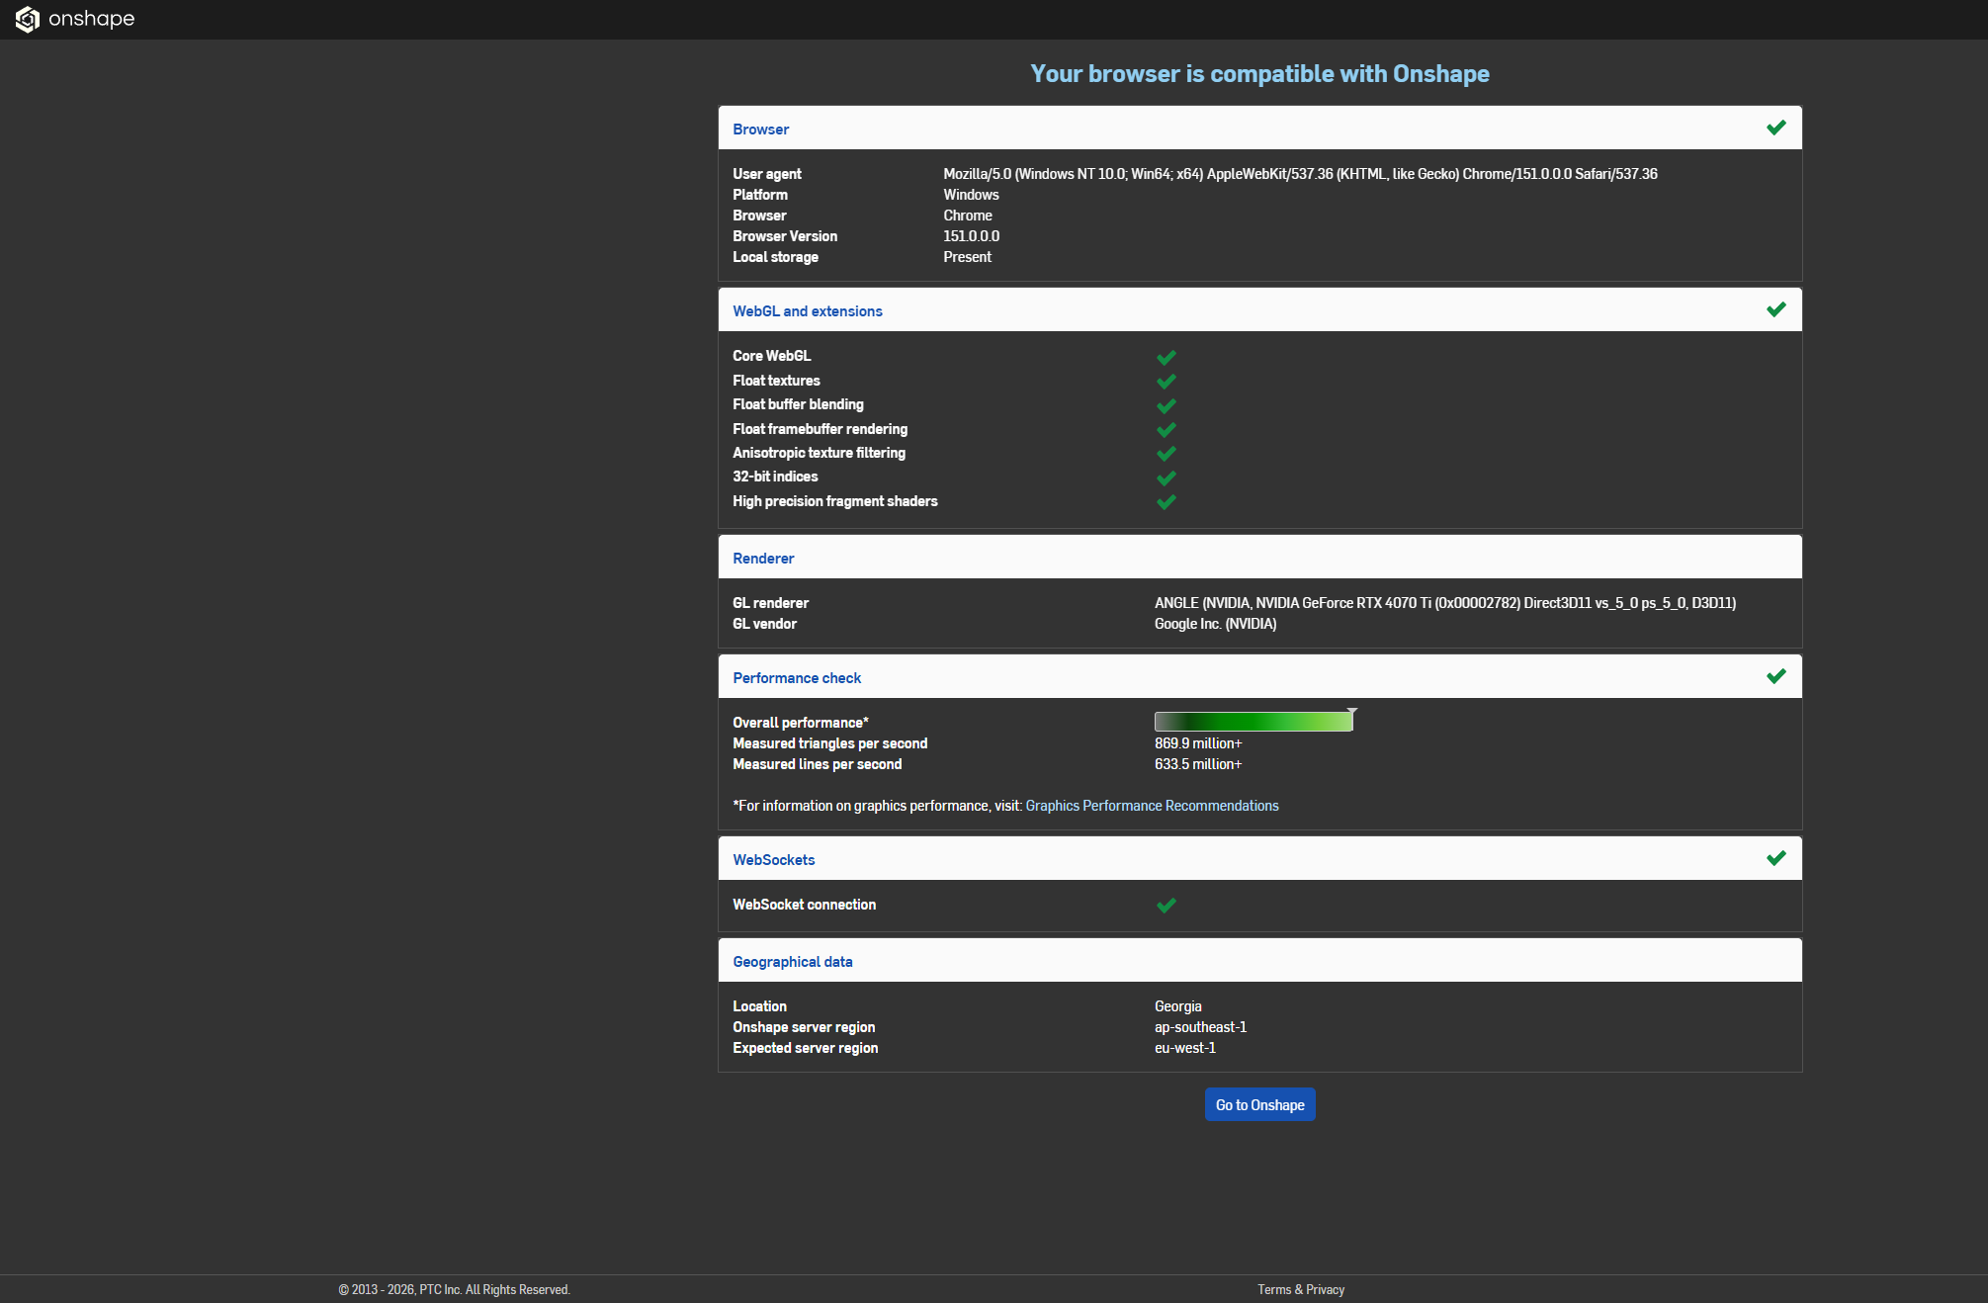Click the User agent string value
The image size is (1988, 1303).
tap(1300, 174)
